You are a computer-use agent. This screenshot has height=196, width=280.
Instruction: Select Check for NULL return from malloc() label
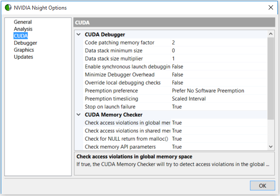[126, 139]
